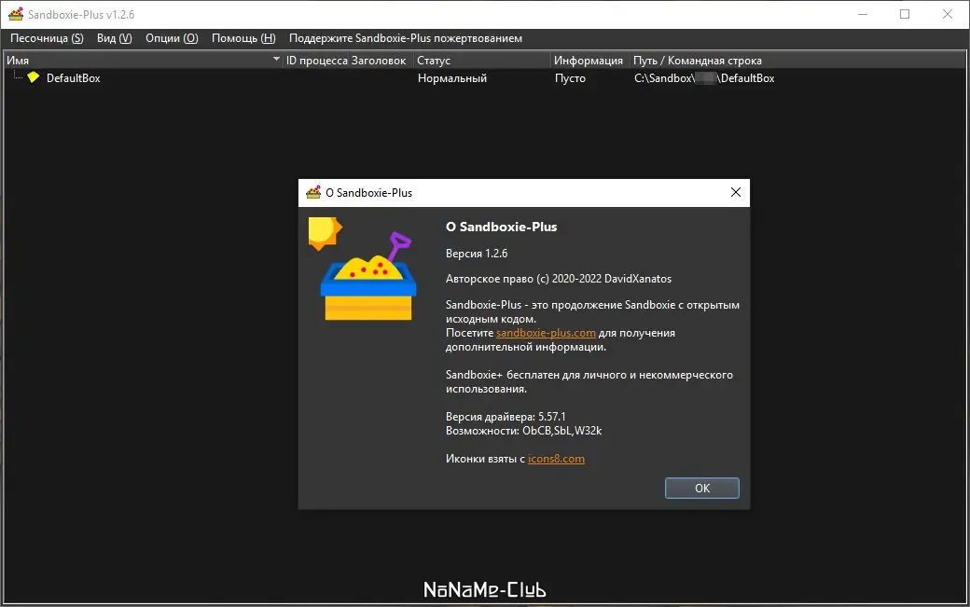Click the Sandboxie logo in the About dialog

pyautogui.click(x=363, y=269)
